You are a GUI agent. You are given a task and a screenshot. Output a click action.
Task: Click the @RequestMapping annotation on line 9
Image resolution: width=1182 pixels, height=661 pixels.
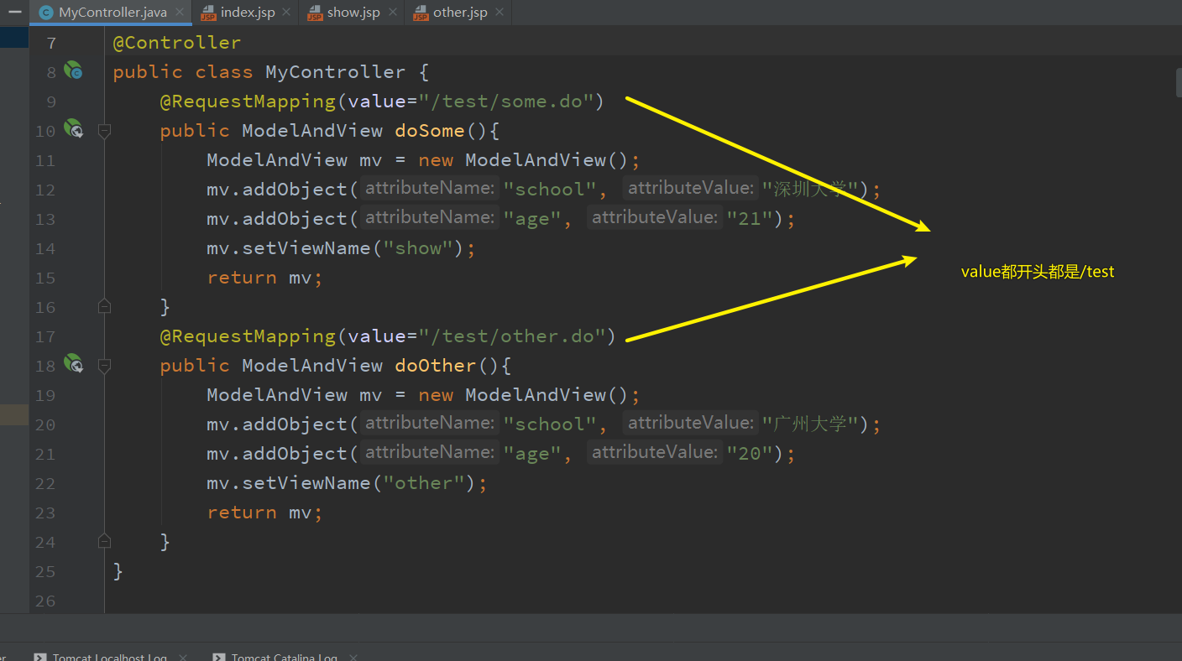click(x=248, y=101)
